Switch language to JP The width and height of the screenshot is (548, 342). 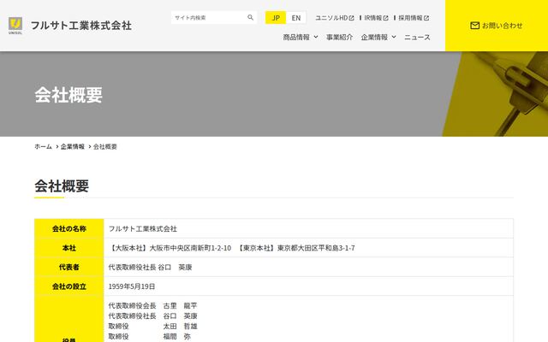tap(276, 18)
